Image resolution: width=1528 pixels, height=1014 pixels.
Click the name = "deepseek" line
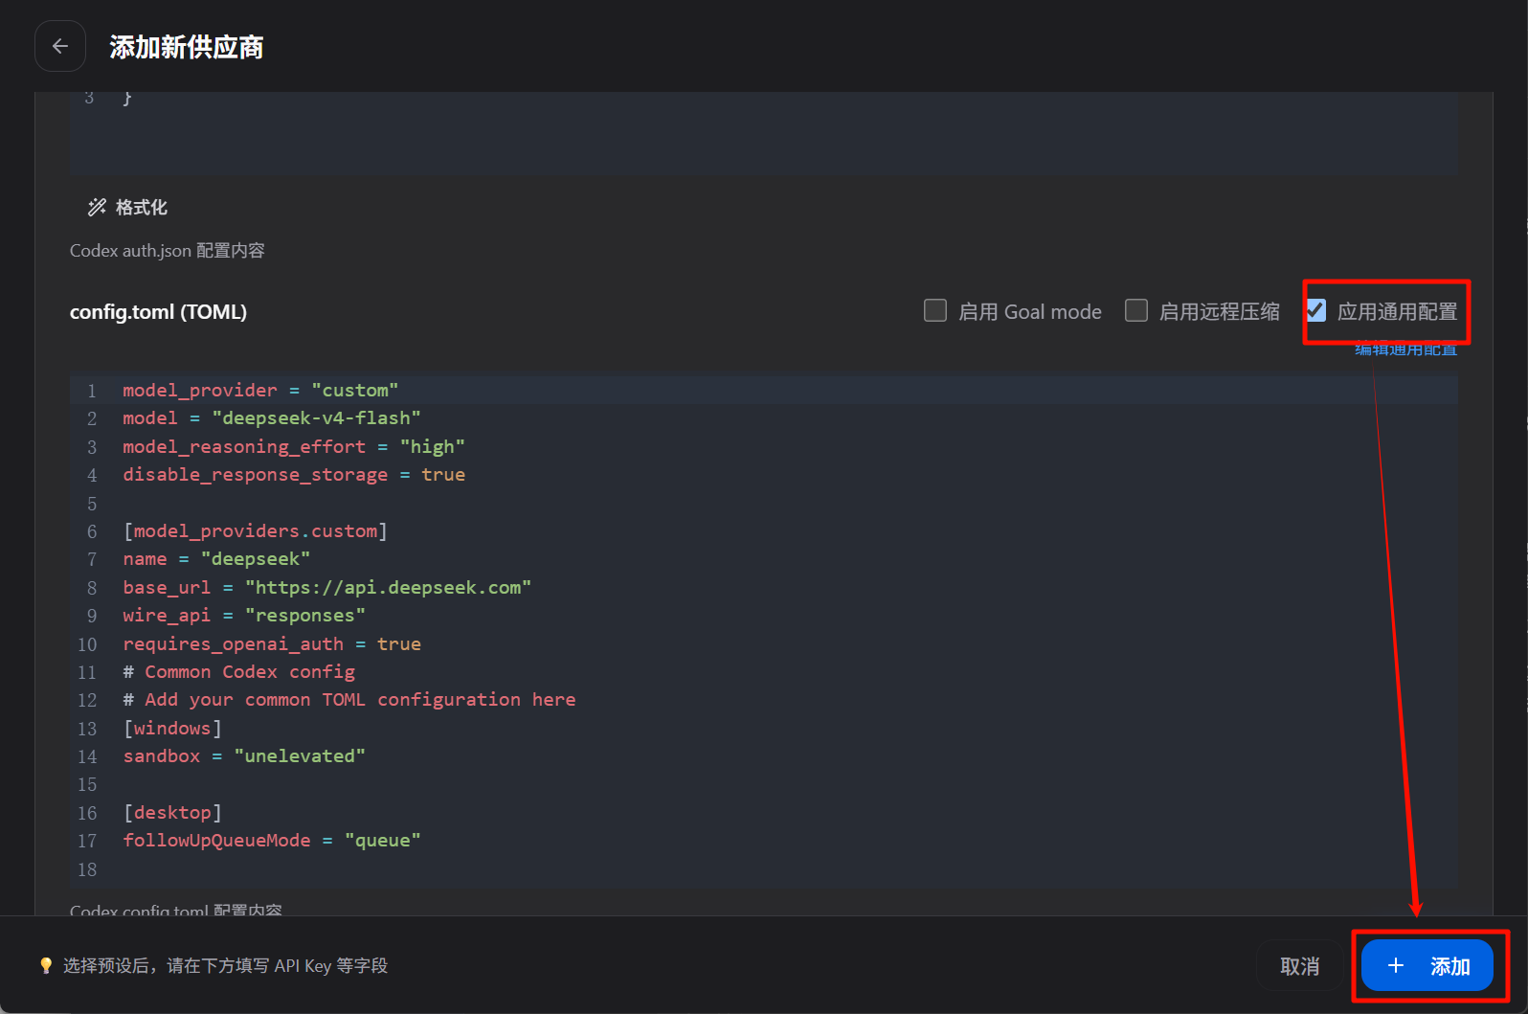(x=216, y=558)
